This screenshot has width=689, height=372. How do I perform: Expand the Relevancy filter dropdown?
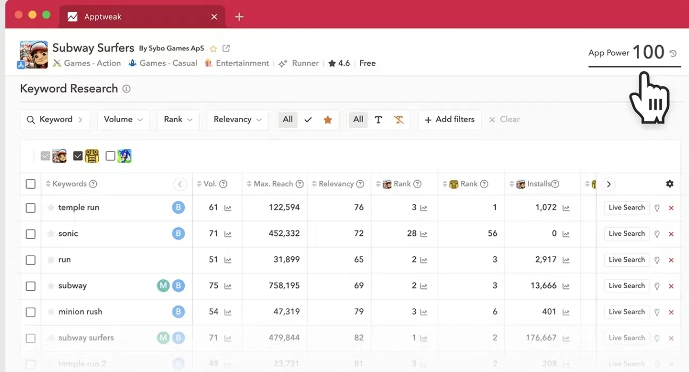237,120
